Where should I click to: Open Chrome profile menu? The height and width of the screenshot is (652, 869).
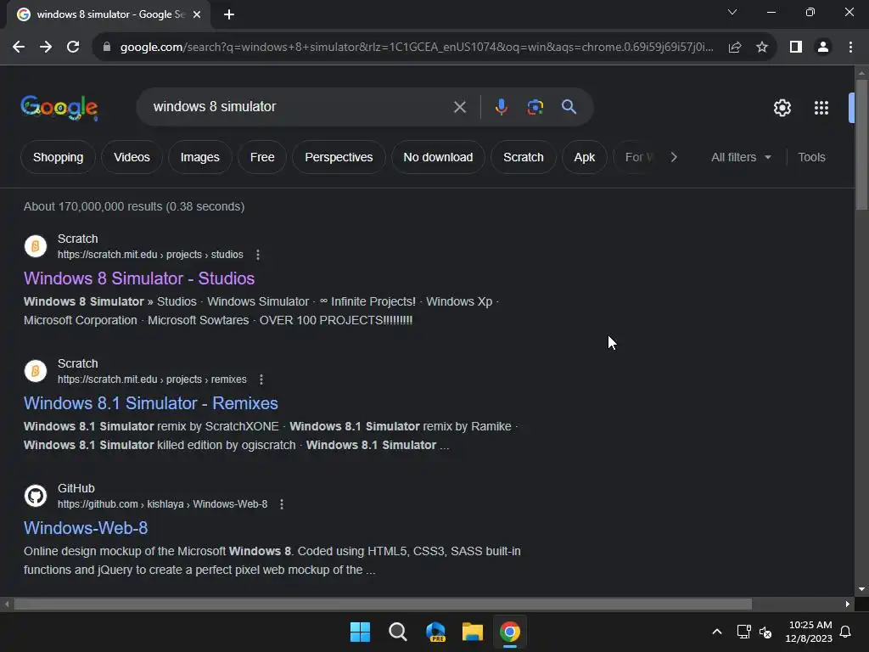[x=823, y=48]
